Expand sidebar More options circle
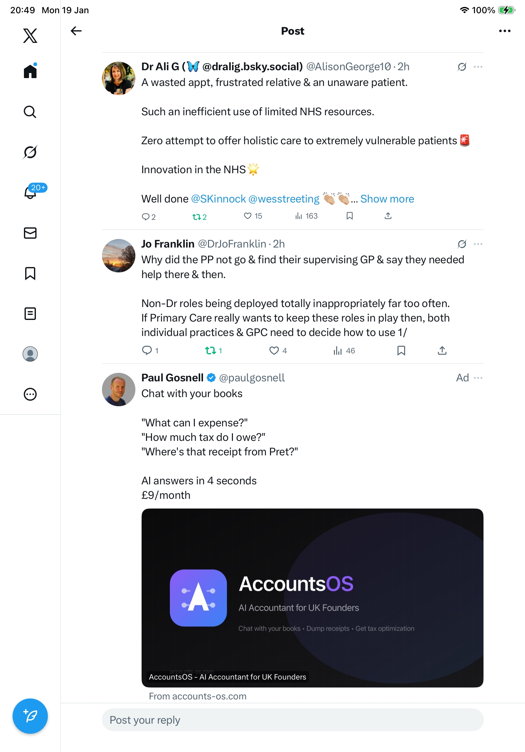525x752 pixels. [x=30, y=394]
